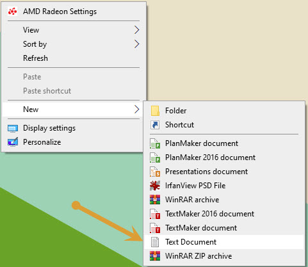The width and height of the screenshot is (308, 267).
Task: Click the WinRAR ZIP archive icon
Action: (x=155, y=256)
